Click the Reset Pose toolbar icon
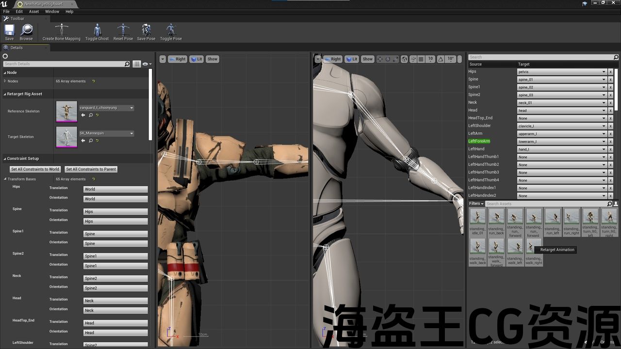The width and height of the screenshot is (621, 349). [x=123, y=30]
